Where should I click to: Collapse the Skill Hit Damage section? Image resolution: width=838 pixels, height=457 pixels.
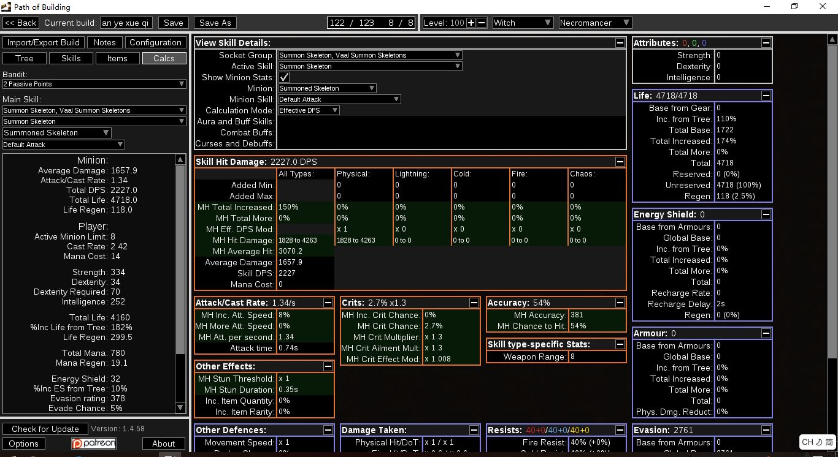click(620, 162)
